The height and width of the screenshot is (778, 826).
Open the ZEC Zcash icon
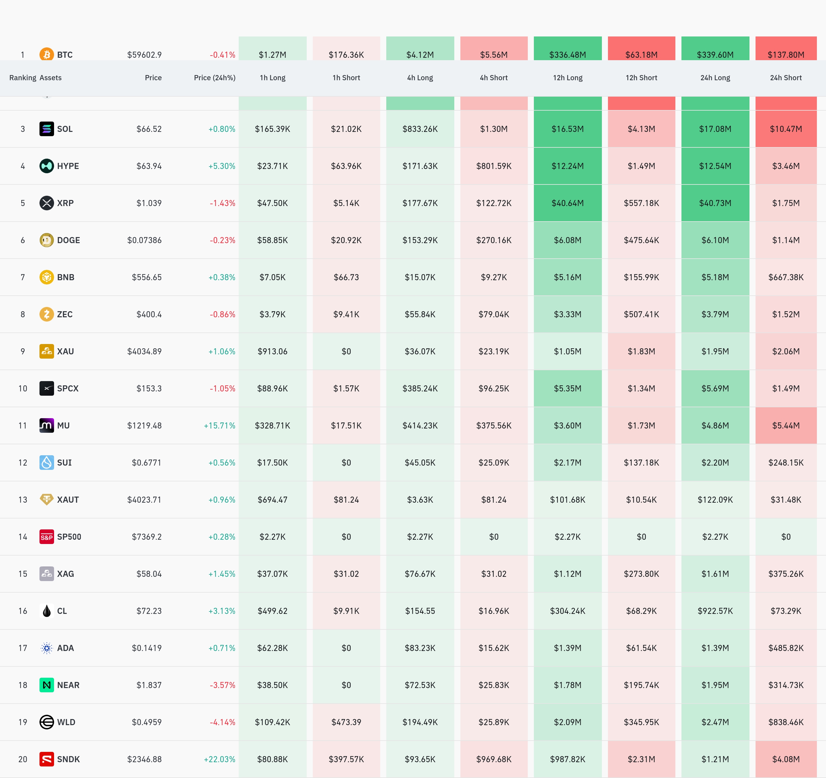[x=46, y=314]
